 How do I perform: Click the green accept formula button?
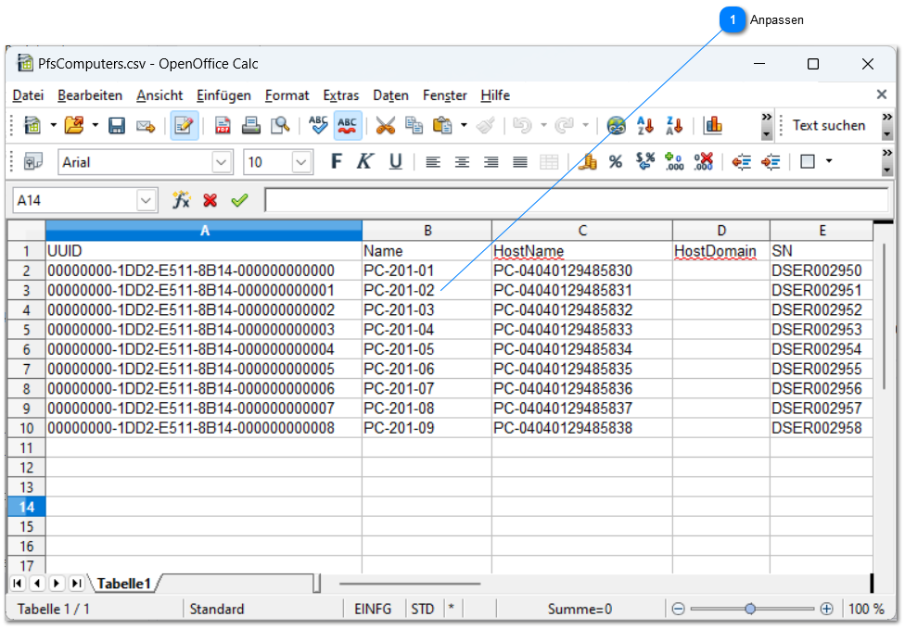(239, 199)
